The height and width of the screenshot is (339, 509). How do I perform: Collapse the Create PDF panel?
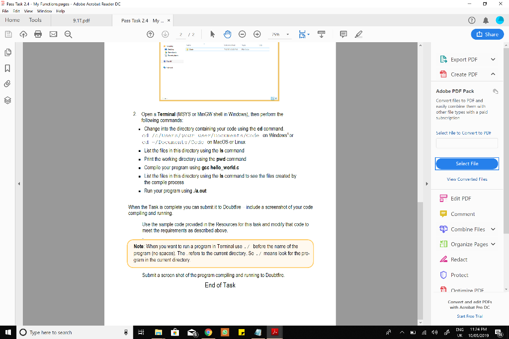(x=493, y=74)
